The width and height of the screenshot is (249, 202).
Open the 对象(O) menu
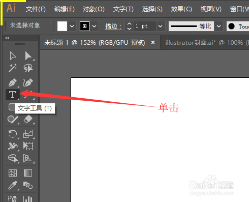pyautogui.click(x=94, y=9)
